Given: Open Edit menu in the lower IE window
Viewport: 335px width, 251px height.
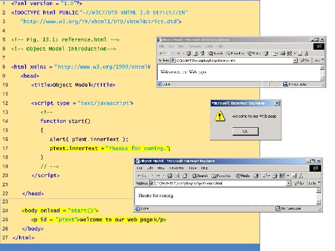Looking at the screenshot, I should point(150,168).
